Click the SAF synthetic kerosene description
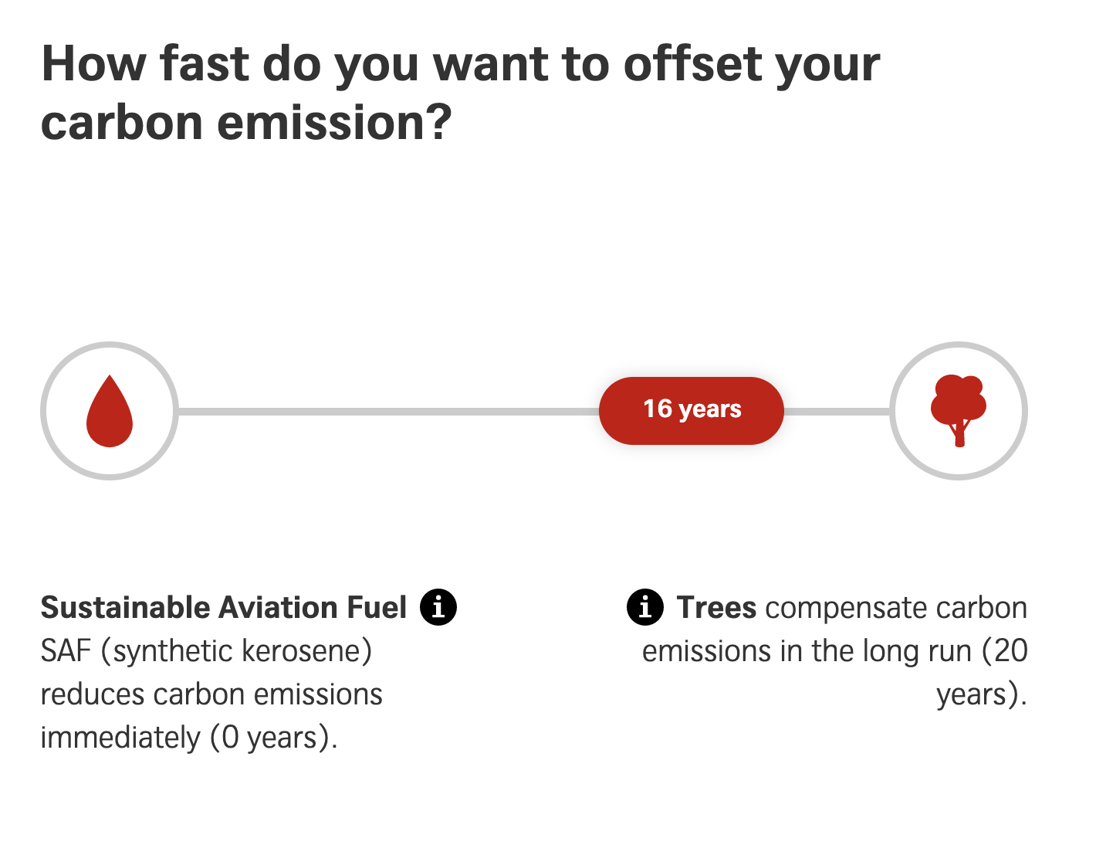 pos(211,694)
